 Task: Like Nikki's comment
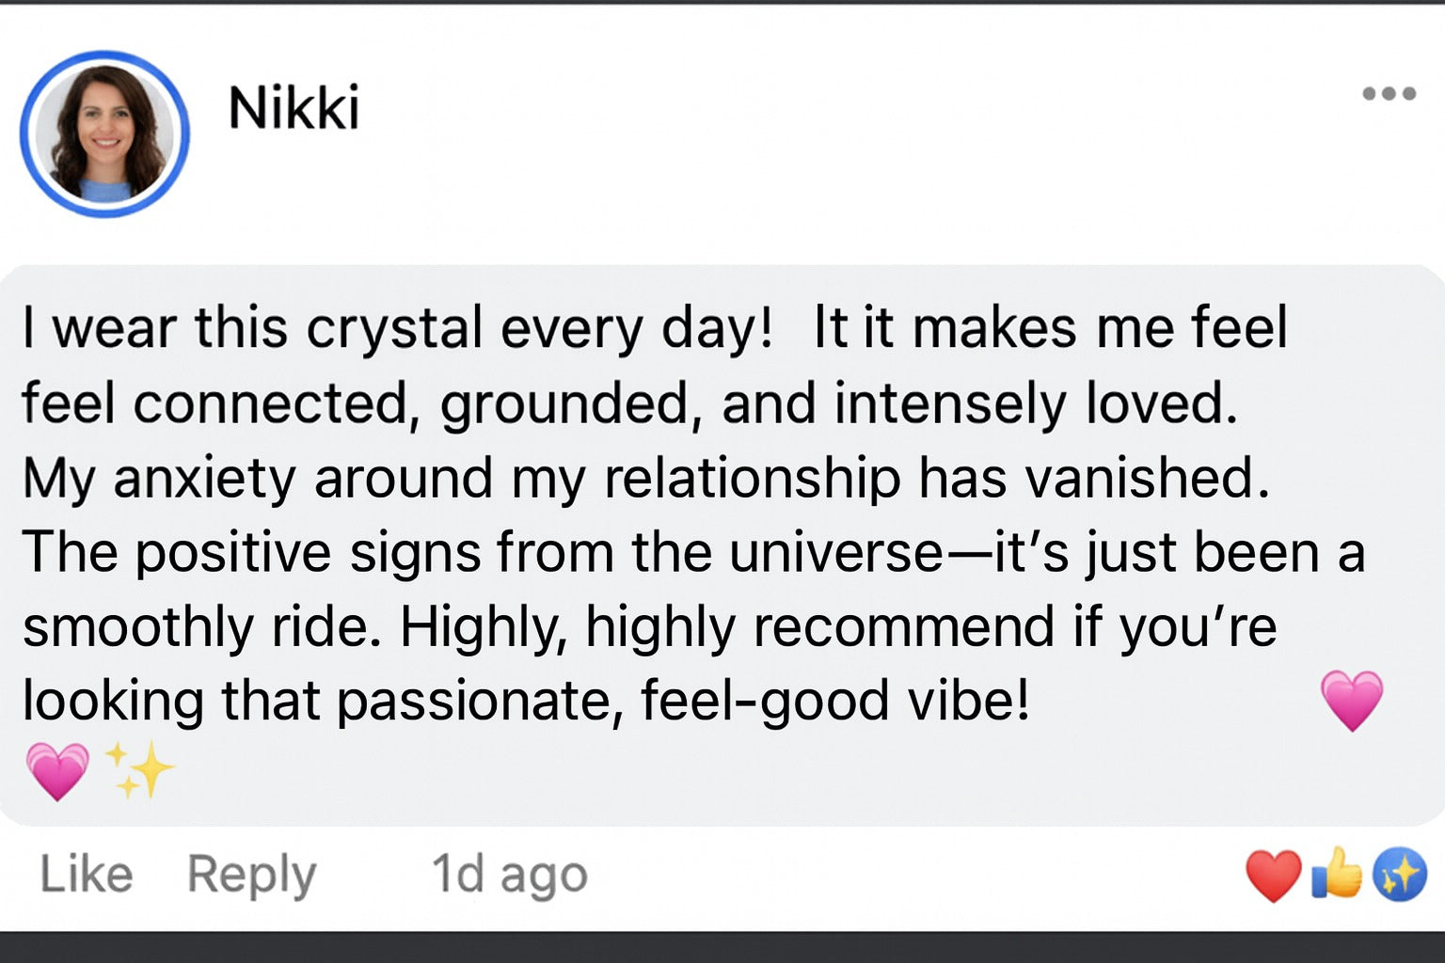click(x=86, y=875)
